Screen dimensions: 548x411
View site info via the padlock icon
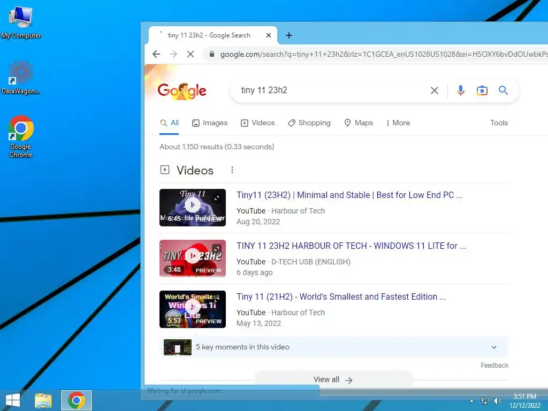pyautogui.click(x=212, y=54)
